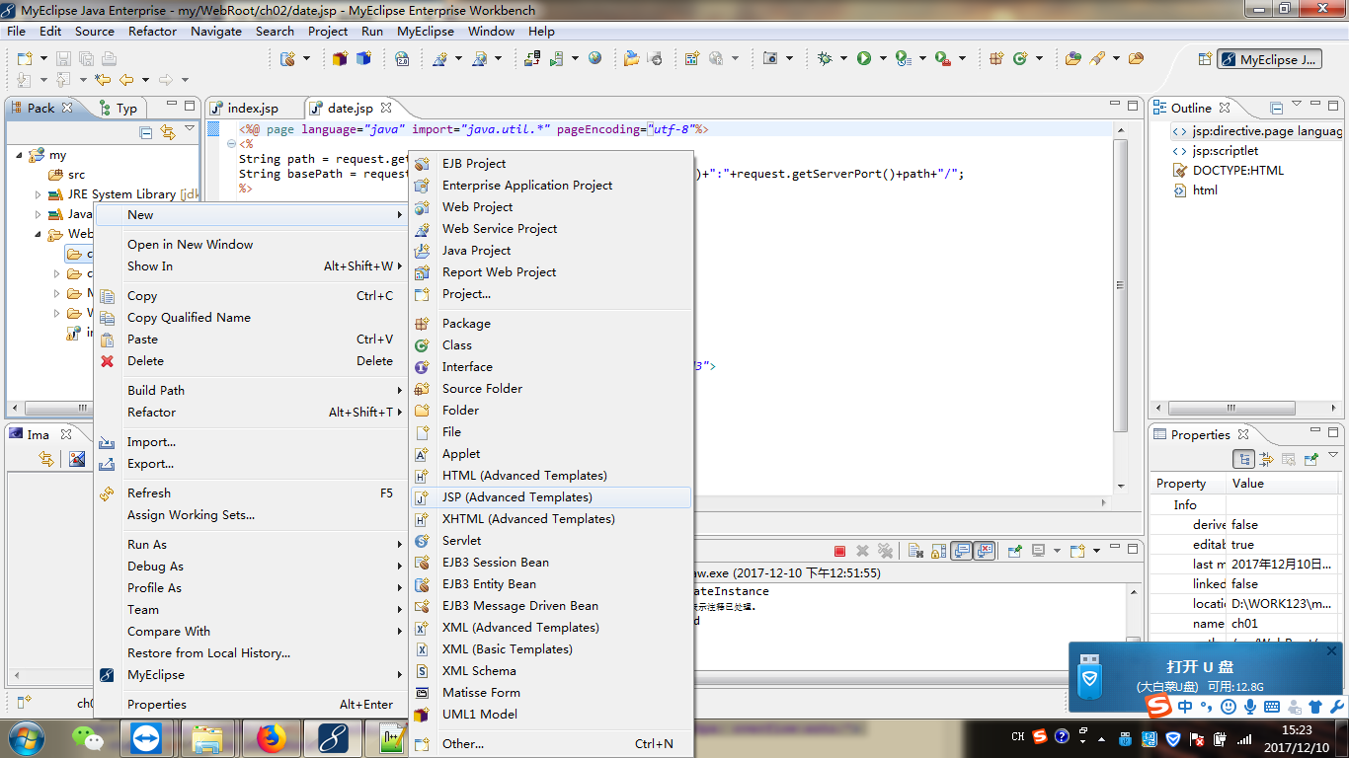Open the Run button dropdown arrow
1349x758 pixels.
point(882,59)
